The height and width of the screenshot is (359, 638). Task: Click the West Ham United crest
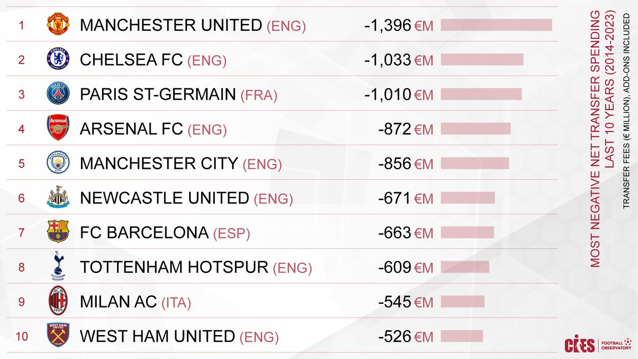[57, 336]
